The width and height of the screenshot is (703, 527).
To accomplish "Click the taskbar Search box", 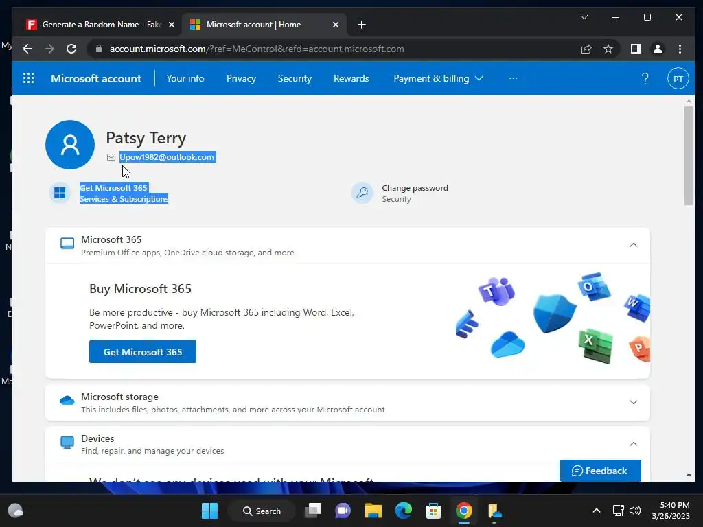I will 262,511.
